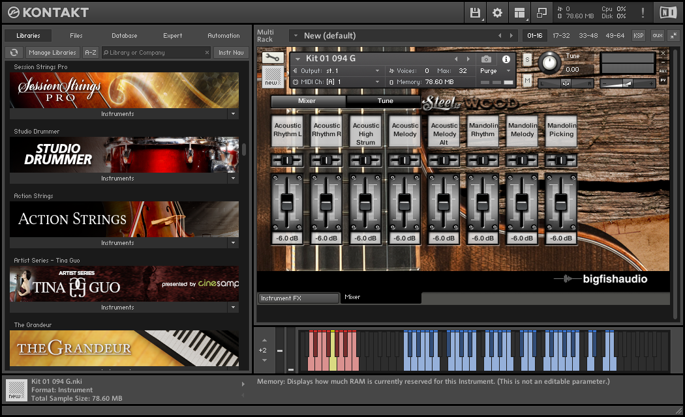Open instrument edit mode with wrench icon

click(272, 59)
